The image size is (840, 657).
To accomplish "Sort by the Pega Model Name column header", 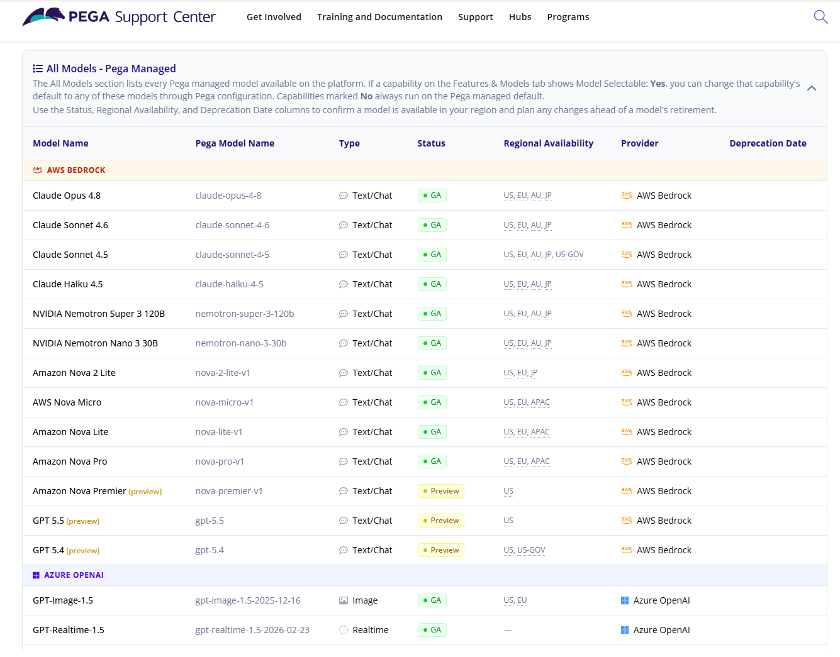I will (x=235, y=143).
